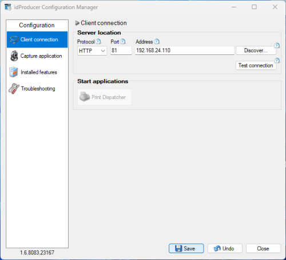Click the Undo button

[x=225, y=249]
